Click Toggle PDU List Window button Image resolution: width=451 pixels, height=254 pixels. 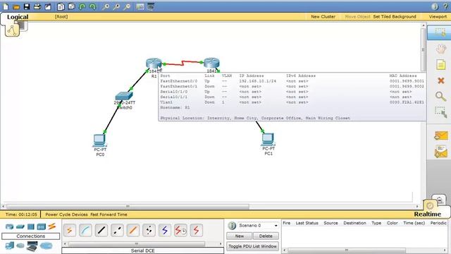click(x=252, y=246)
